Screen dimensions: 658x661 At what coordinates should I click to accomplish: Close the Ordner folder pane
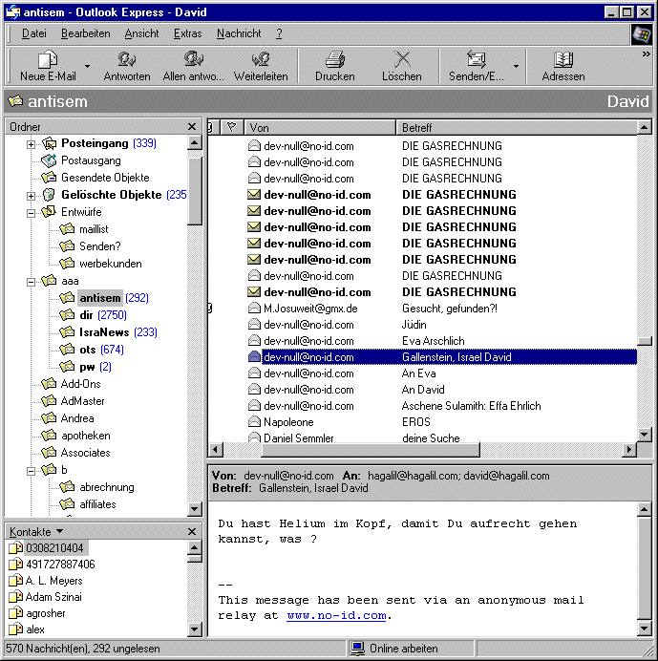click(x=192, y=127)
